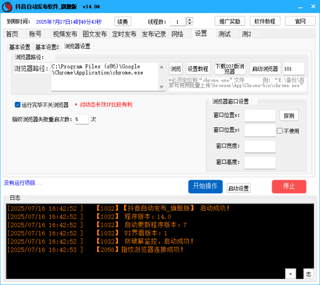Viewport: 320px width, 285px height.
Task: Click 浏览 to browse for browser path
Action: pos(176,69)
